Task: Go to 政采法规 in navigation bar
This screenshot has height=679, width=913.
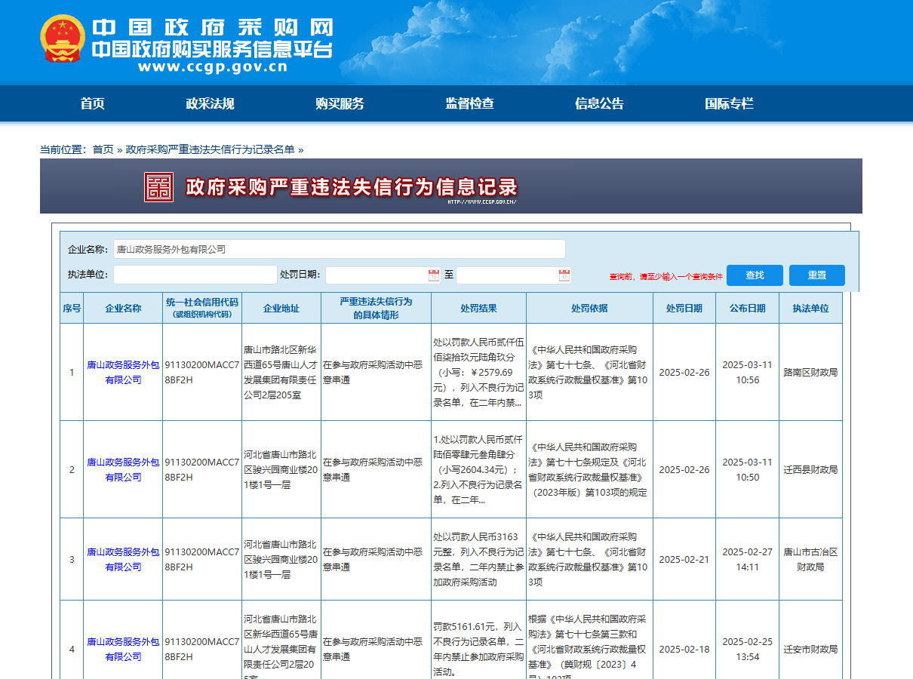Action: click(210, 104)
